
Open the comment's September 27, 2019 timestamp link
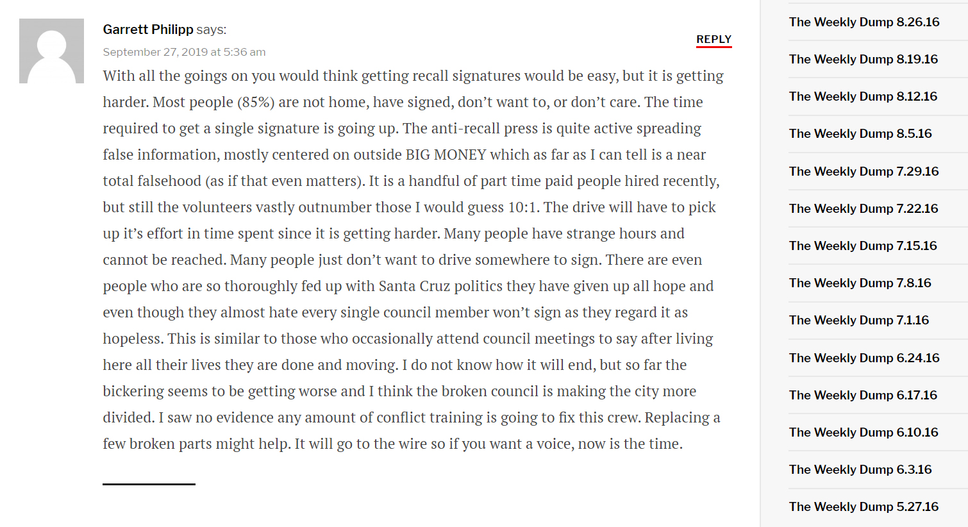click(x=184, y=52)
